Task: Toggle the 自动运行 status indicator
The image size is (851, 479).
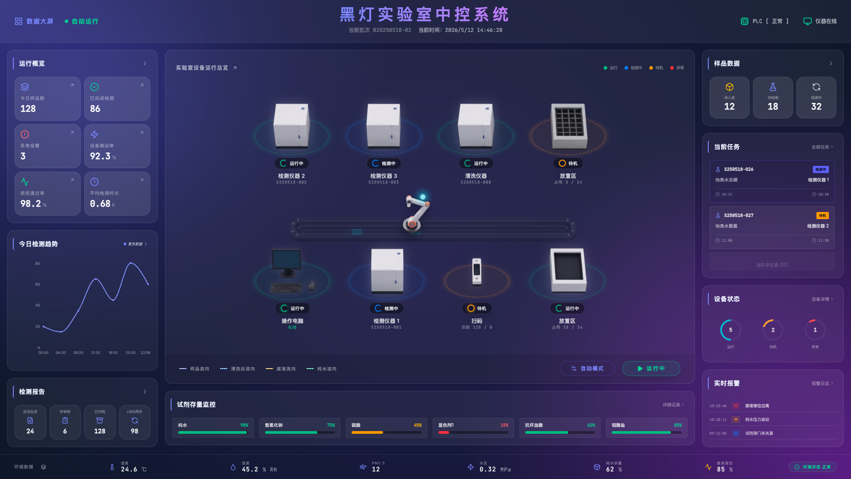Action: click(x=82, y=21)
